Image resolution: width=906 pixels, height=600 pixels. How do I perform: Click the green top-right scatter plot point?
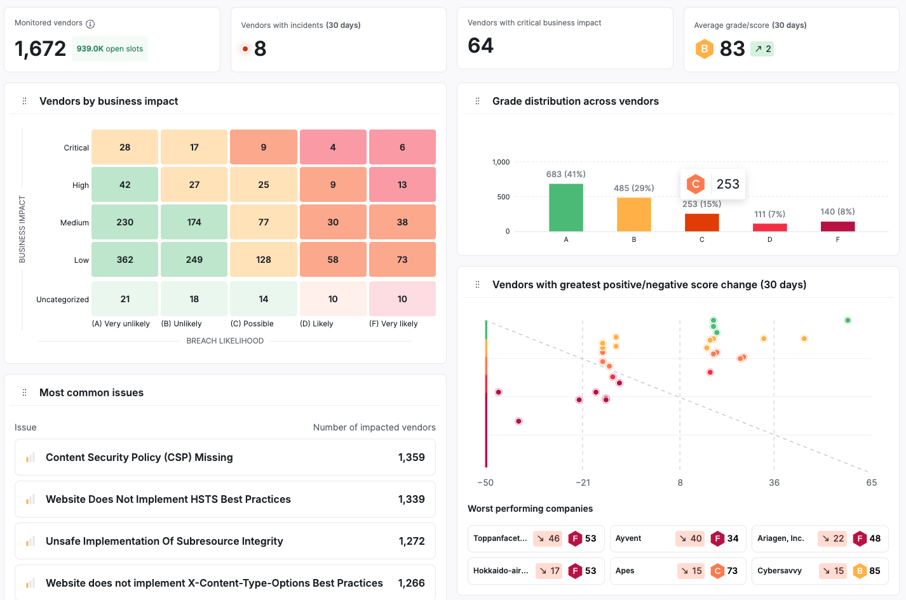point(848,320)
